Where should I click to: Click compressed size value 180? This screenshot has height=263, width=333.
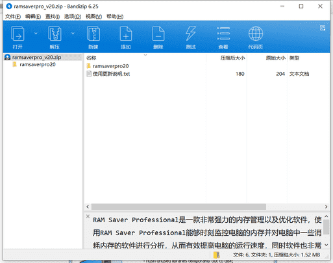(x=240, y=74)
